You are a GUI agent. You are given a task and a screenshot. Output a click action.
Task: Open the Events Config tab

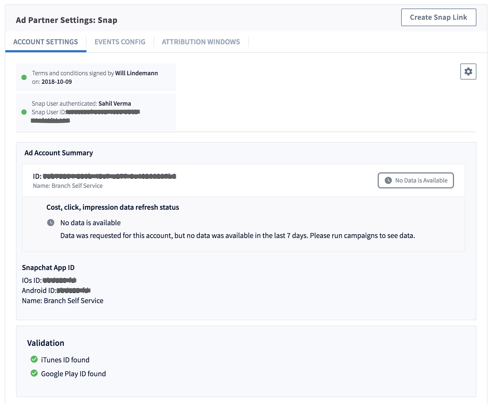click(x=120, y=42)
